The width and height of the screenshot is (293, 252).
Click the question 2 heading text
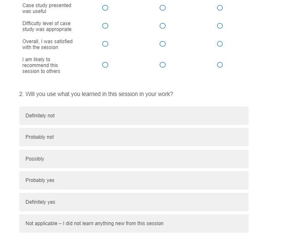(x=96, y=94)
